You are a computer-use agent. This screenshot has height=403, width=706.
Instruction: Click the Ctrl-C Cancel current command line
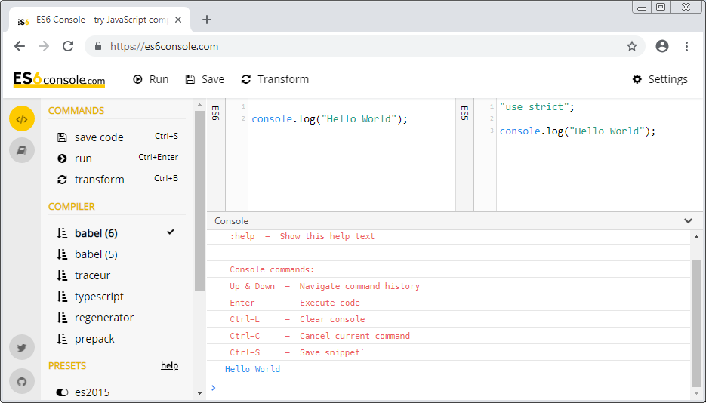(319, 336)
